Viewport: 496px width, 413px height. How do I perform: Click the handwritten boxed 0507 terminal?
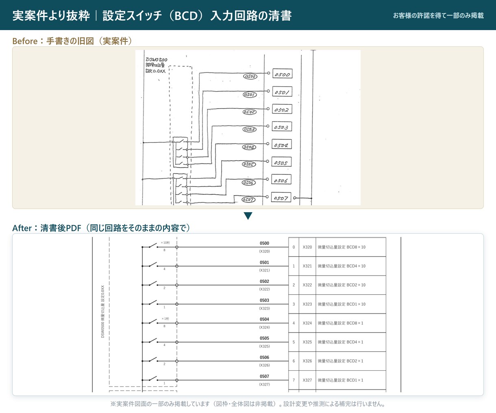(281, 198)
